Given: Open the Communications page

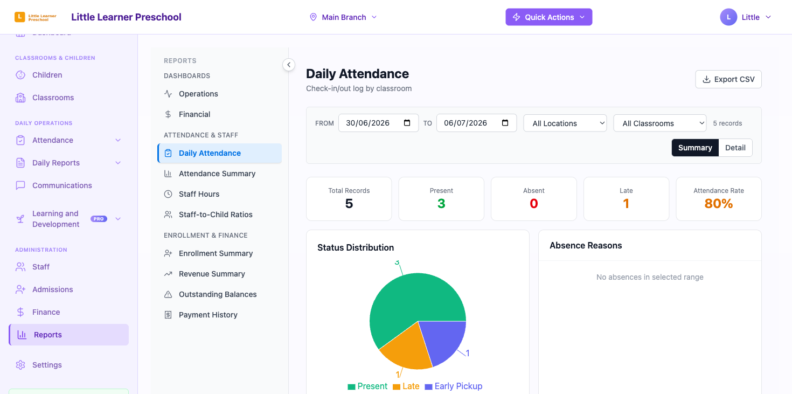Looking at the screenshot, I should pos(68,185).
